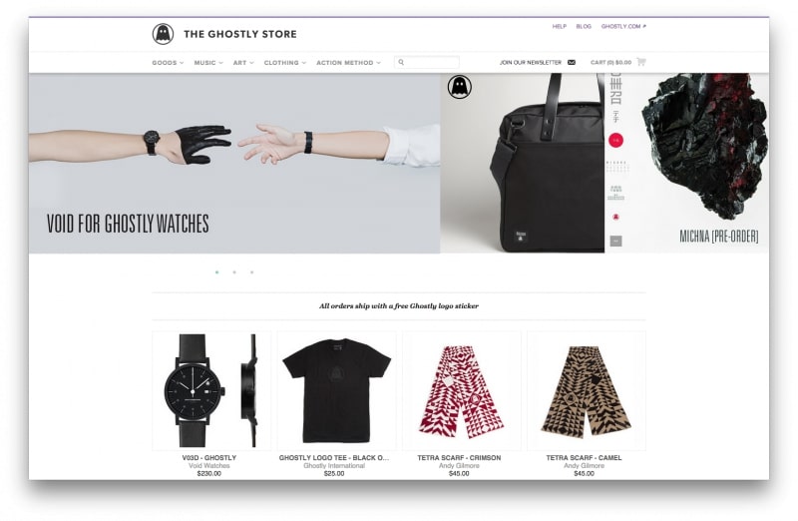Screen dimensions: 798x521
Task: Click the gray square icon at strip bottom
Action: (615, 241)
